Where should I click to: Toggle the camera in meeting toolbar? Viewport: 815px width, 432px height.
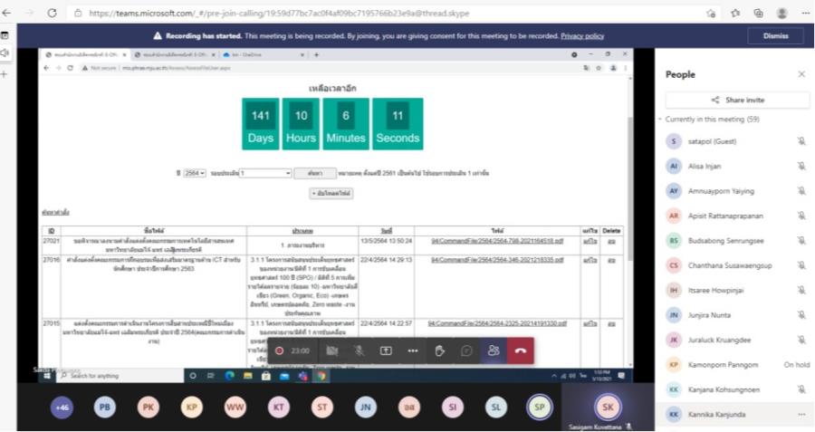point(332,350)
